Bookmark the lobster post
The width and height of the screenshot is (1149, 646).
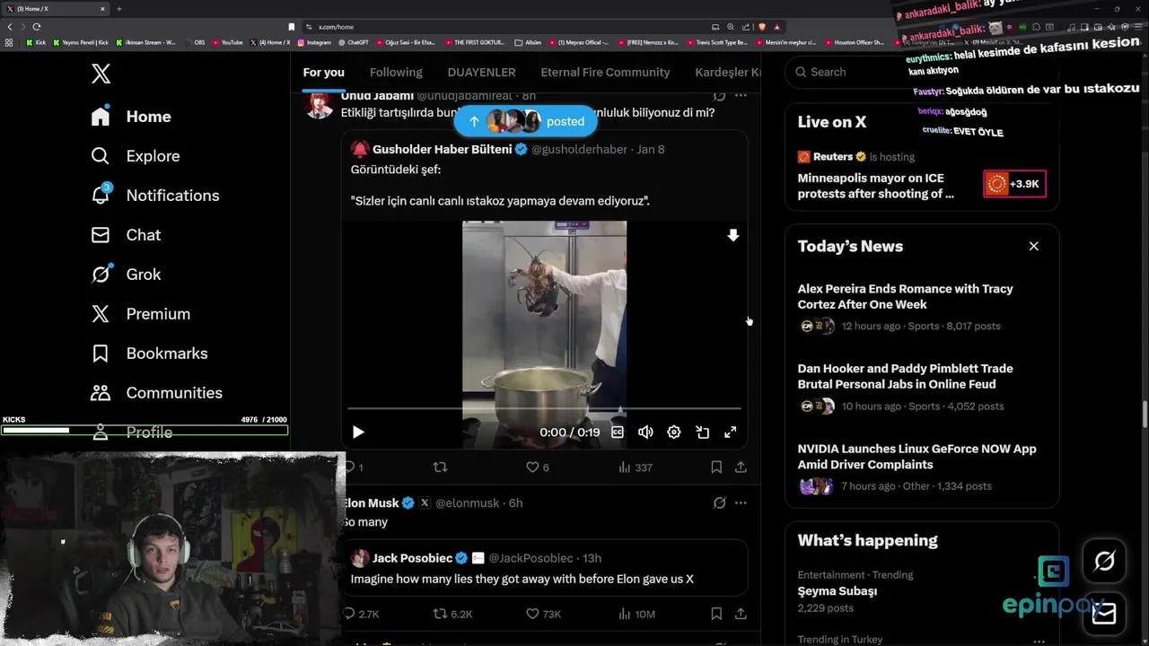(716, 467)
